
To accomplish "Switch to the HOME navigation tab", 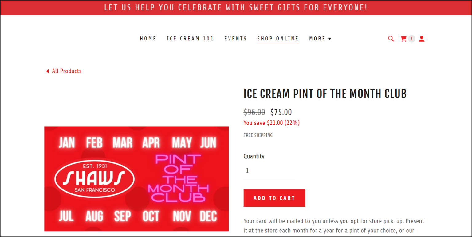I will [x=148, y=39].
